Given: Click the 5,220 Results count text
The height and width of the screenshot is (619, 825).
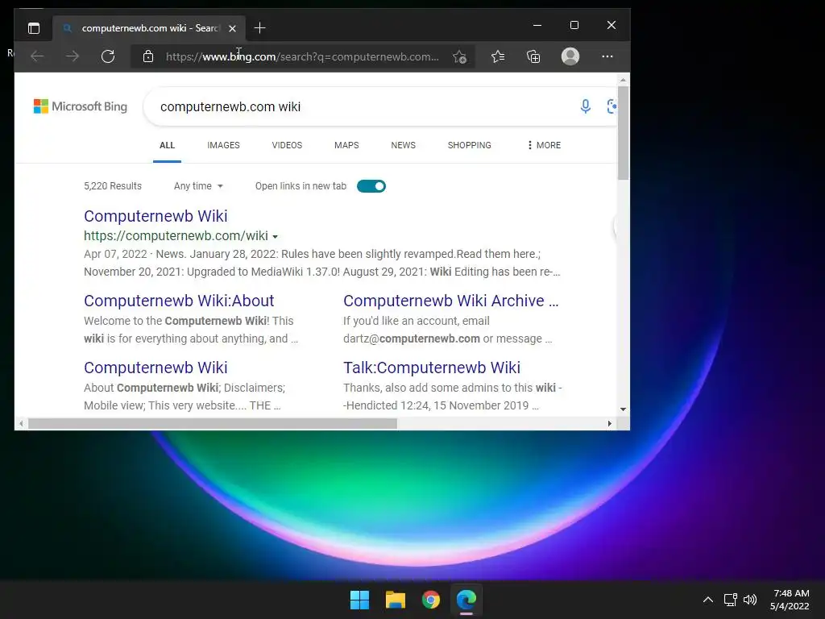Looking at the screenshot, I should (x=113, y=186).
